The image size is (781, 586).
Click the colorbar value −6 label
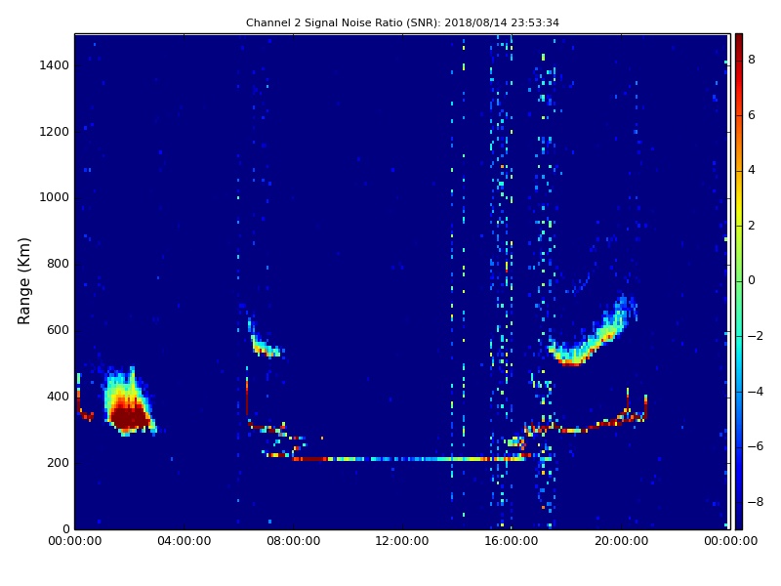(x=756, y=446)
